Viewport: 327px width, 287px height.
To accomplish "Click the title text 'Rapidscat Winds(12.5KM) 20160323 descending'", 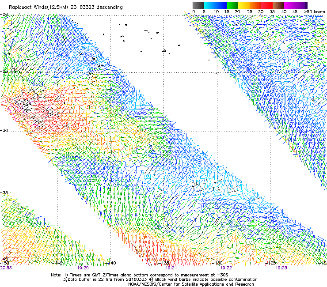I will [66, 8].
